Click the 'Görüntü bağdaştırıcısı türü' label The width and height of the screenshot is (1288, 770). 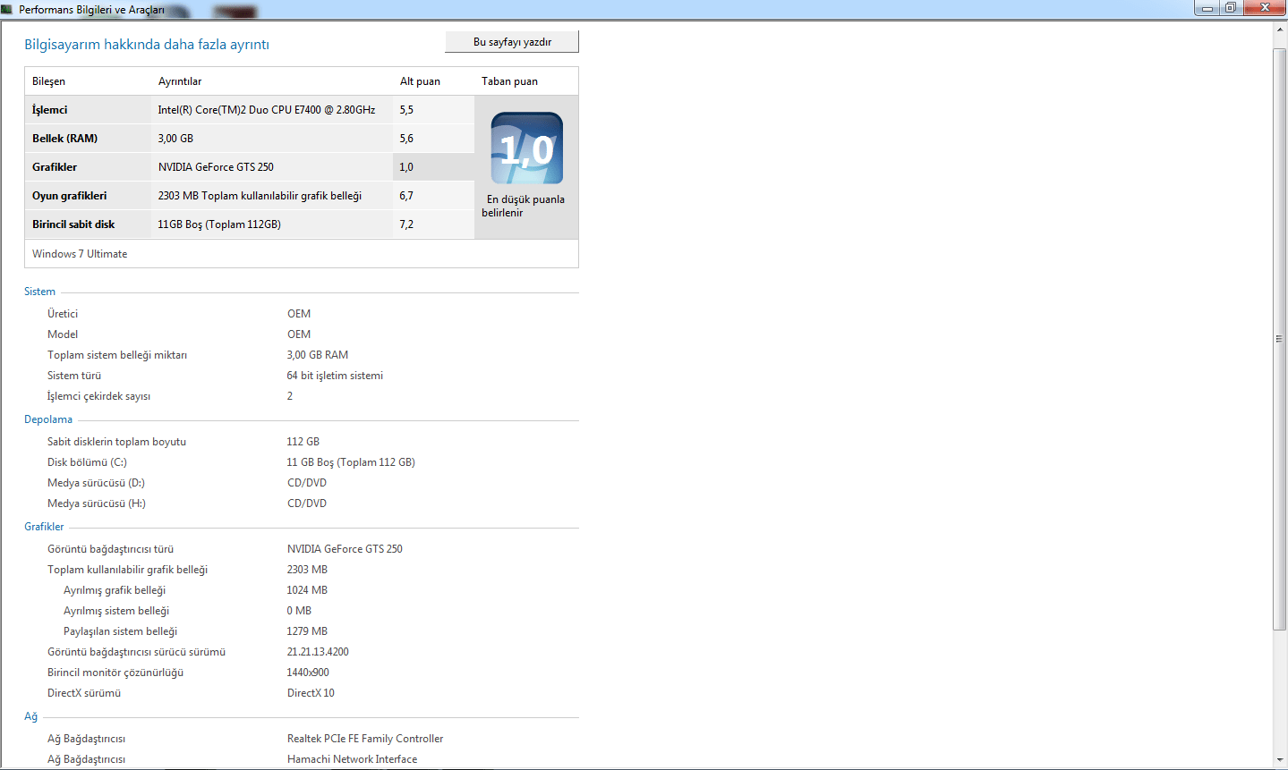110,549
